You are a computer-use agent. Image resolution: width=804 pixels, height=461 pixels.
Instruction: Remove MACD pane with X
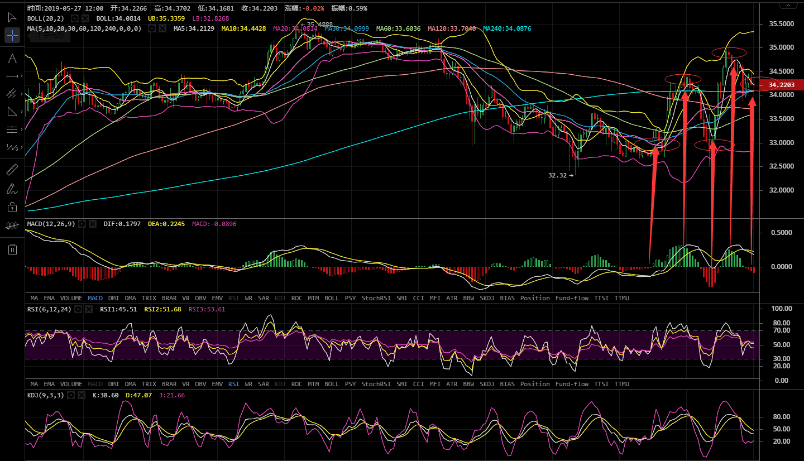pos(93,224)
